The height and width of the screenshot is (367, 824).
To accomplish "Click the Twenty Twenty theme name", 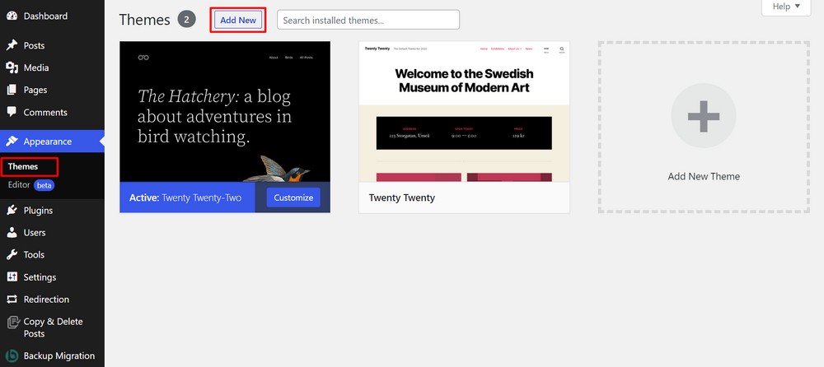I will click(402, 198).
